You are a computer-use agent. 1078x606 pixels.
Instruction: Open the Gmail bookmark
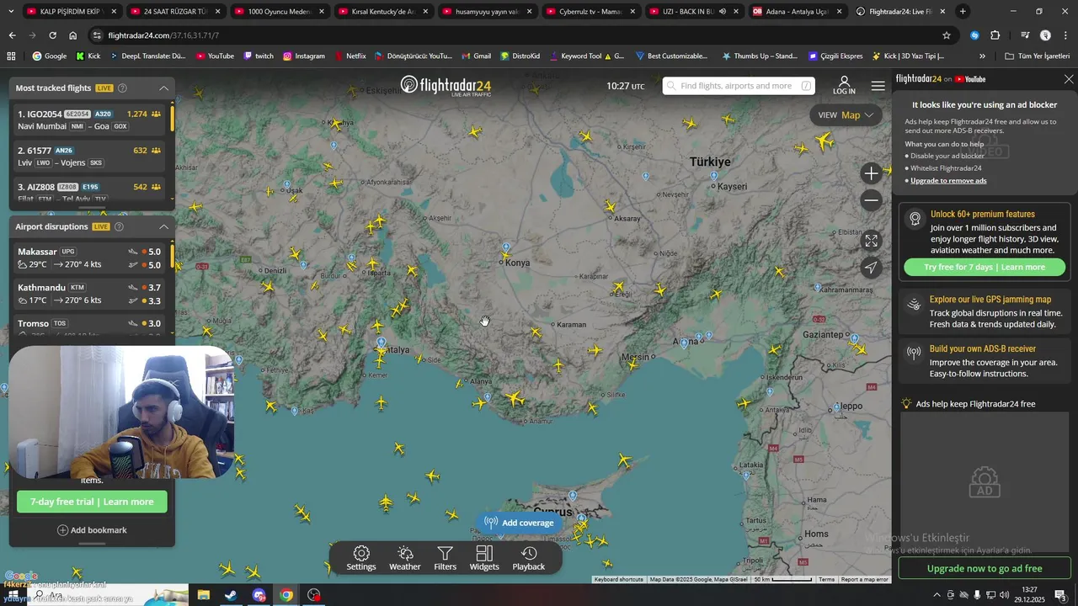[475, 56]
